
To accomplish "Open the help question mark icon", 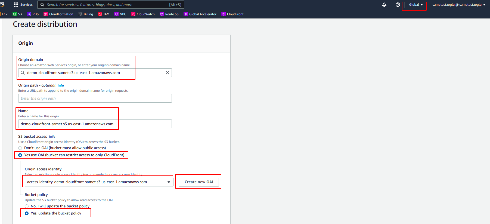I will (398, 5).
